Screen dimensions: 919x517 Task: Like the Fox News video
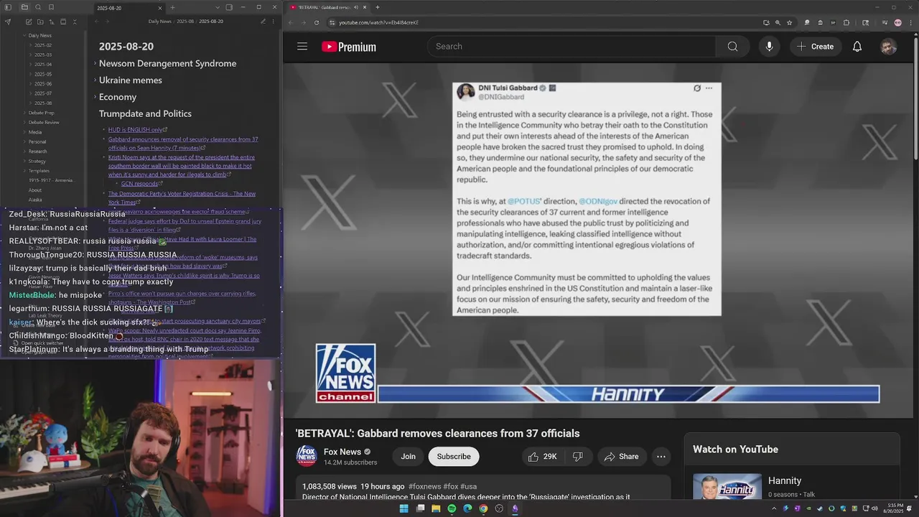coord(542,457)
